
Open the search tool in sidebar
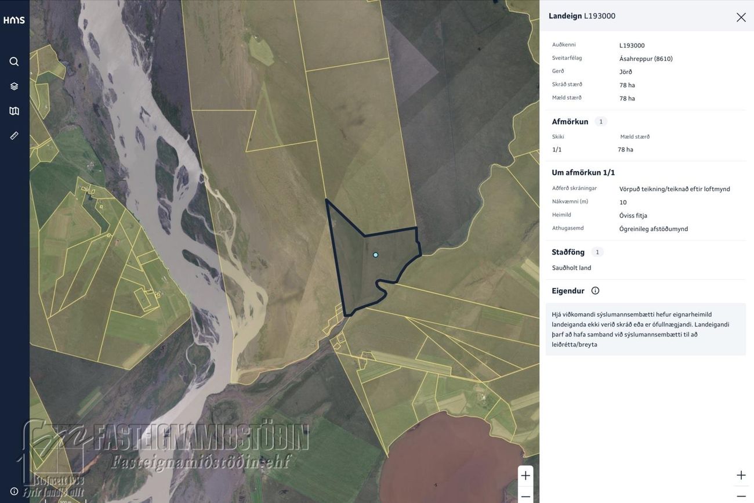click(x=14, y=61)
